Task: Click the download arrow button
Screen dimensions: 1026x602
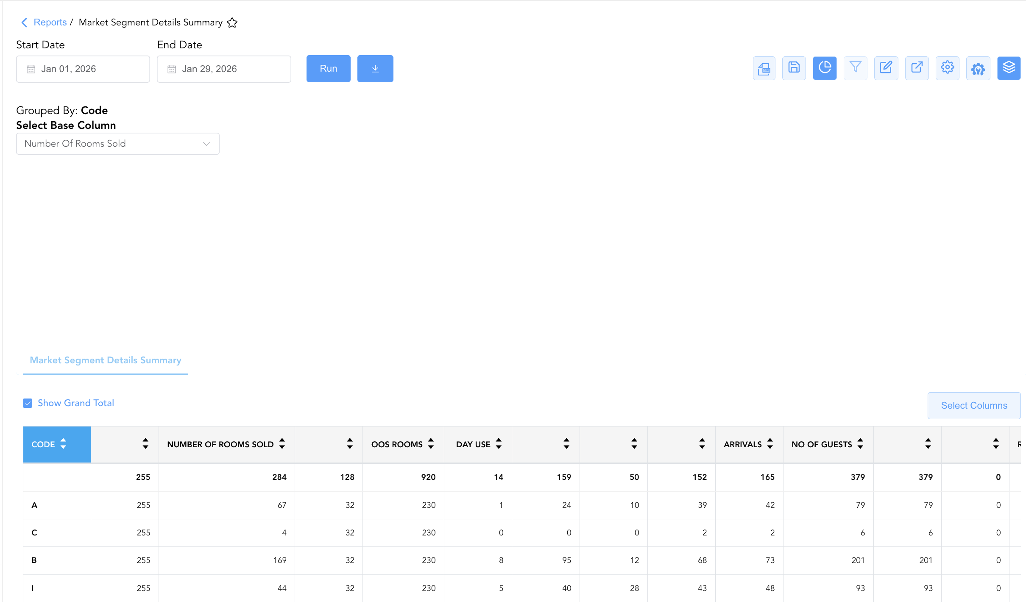Action: (x=375, y=69)
